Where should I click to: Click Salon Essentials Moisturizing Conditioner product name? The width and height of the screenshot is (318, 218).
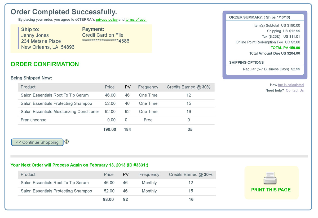point(60,112)
